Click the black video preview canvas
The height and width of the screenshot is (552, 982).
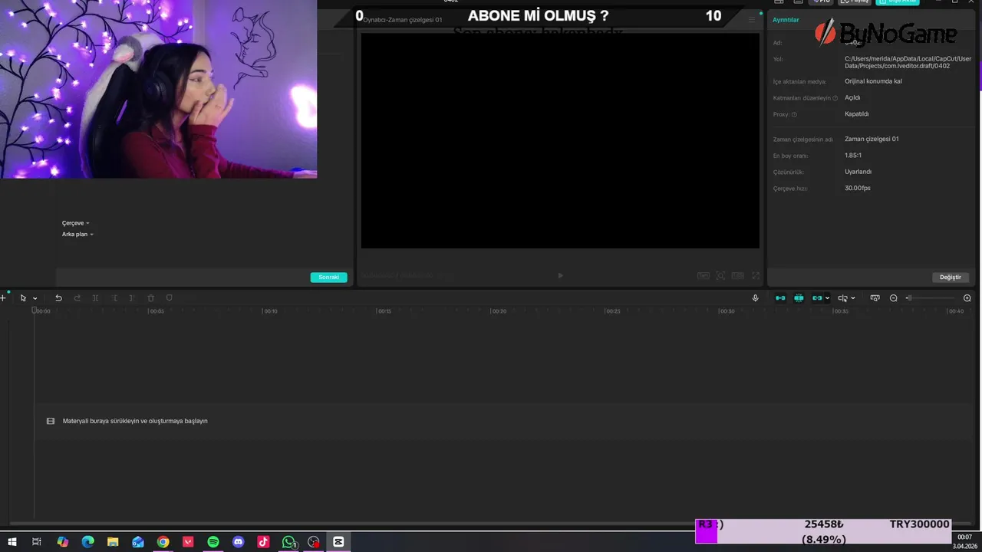[560, 141]
